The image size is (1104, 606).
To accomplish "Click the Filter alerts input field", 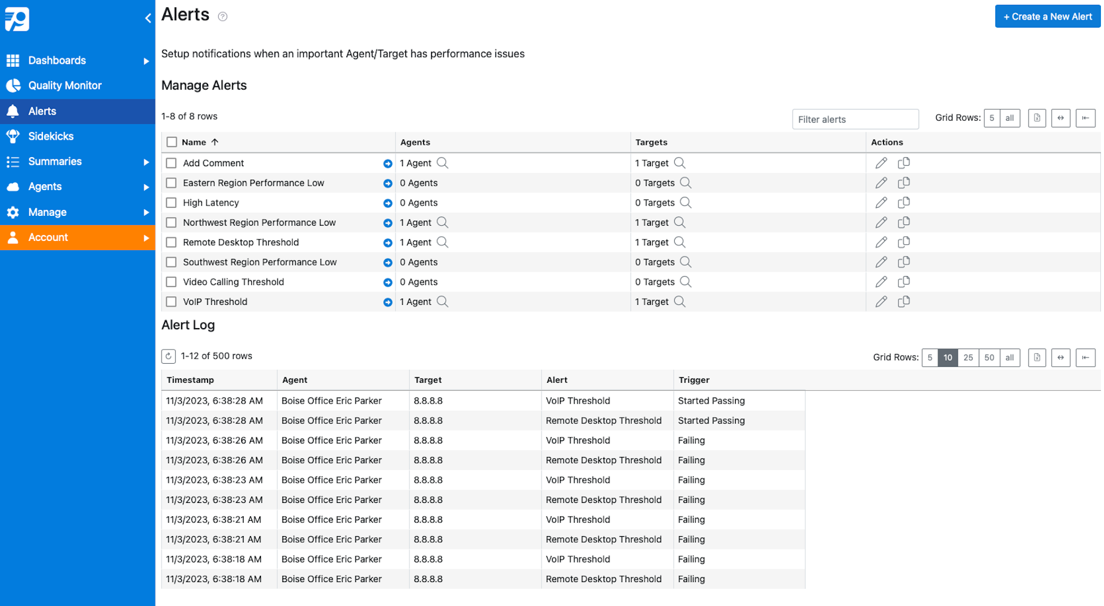I will click(x=855, y=119).
